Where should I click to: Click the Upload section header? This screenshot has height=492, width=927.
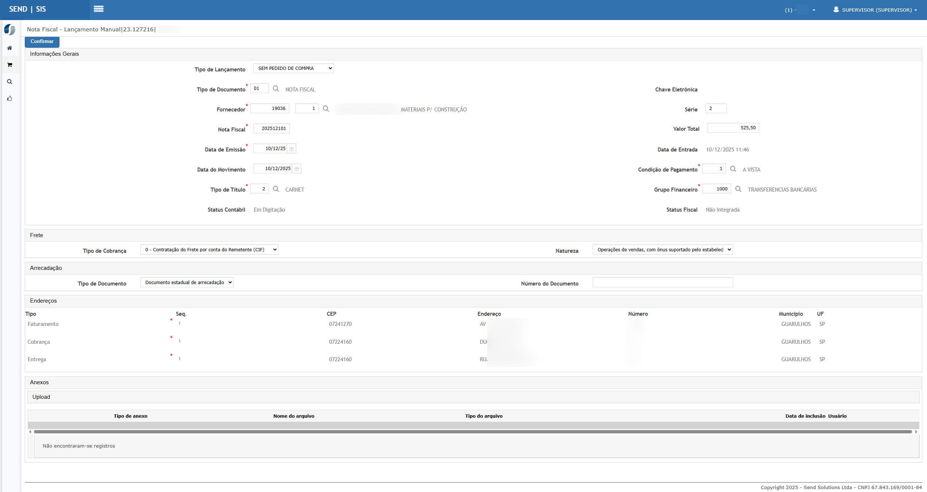click(x=41, y=397)
